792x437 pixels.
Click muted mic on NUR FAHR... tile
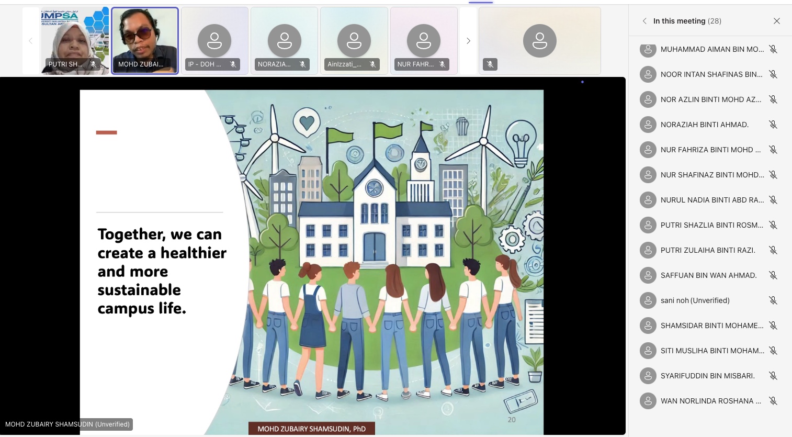point(442,64)
